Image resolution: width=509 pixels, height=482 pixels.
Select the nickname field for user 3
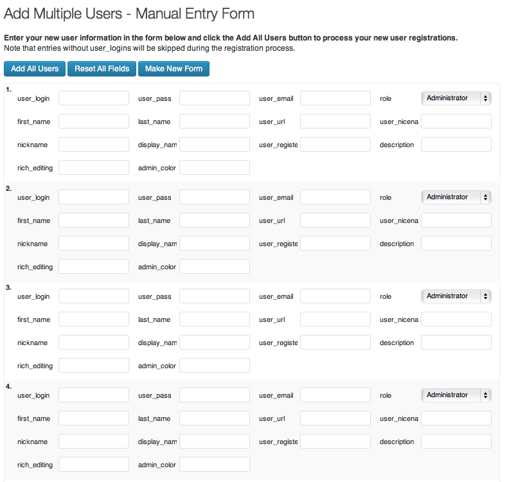pyautogui.click(x=94, y=343)
